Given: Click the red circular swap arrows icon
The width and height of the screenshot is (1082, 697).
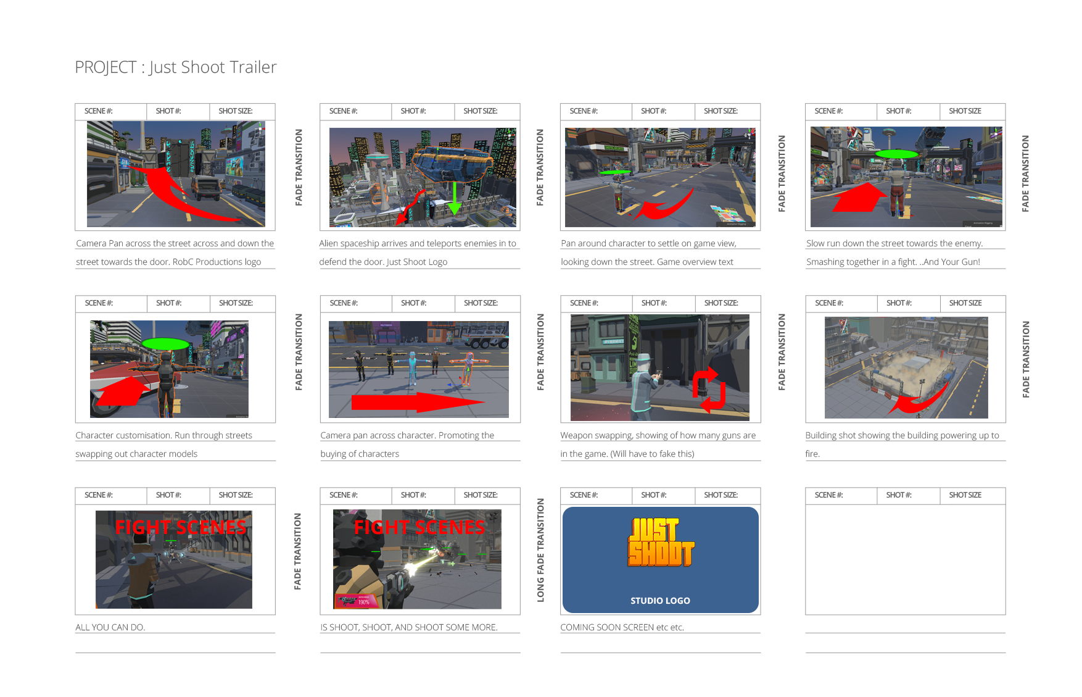Looking at the screenshot, I should coord(708,390).
